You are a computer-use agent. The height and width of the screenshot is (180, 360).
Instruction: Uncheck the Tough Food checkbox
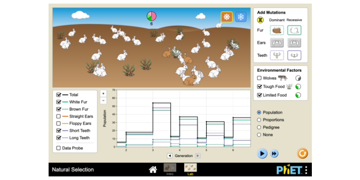pyautogui.click(x=260, y=86)
